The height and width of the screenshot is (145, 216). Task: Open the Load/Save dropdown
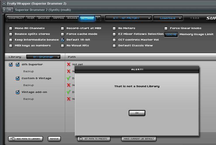point(168,18)
